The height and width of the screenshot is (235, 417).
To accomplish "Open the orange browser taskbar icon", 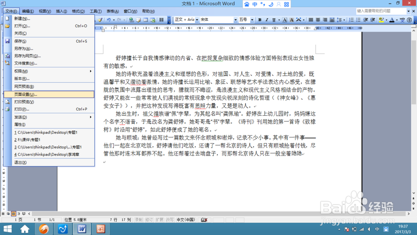I will click(44, 229).
